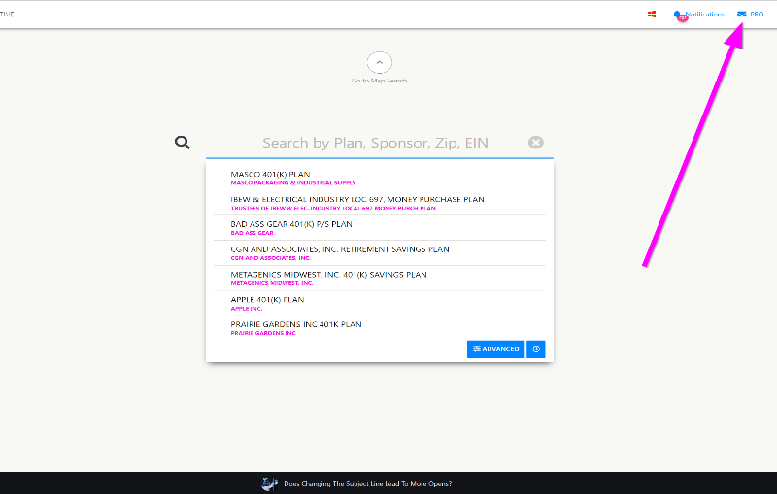Open the Notifications menu label
The width and height of the screenshot is (777, 494).
[x=704, y=15]
